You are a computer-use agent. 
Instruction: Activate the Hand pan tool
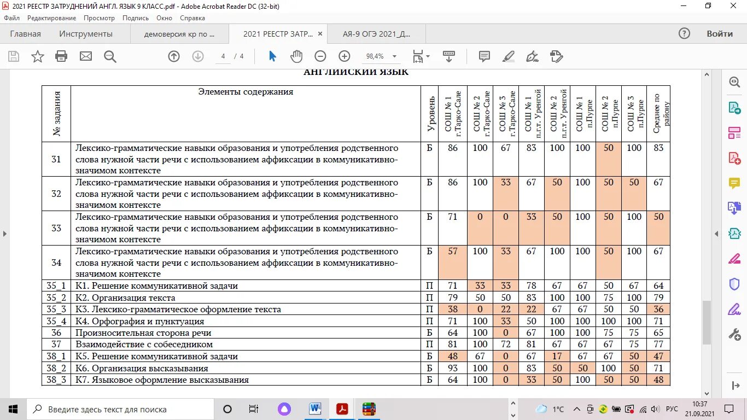pyautogui.click(x=296, y=56)
